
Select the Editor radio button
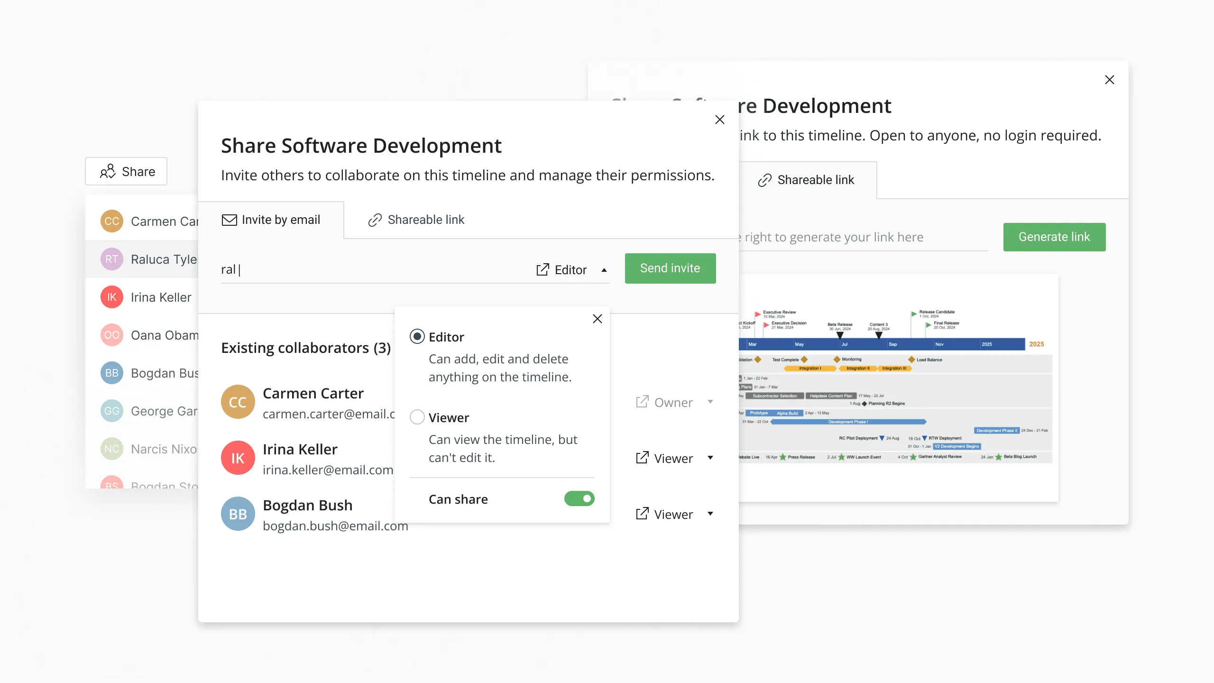pyautogui.click(x=416, y=336)
